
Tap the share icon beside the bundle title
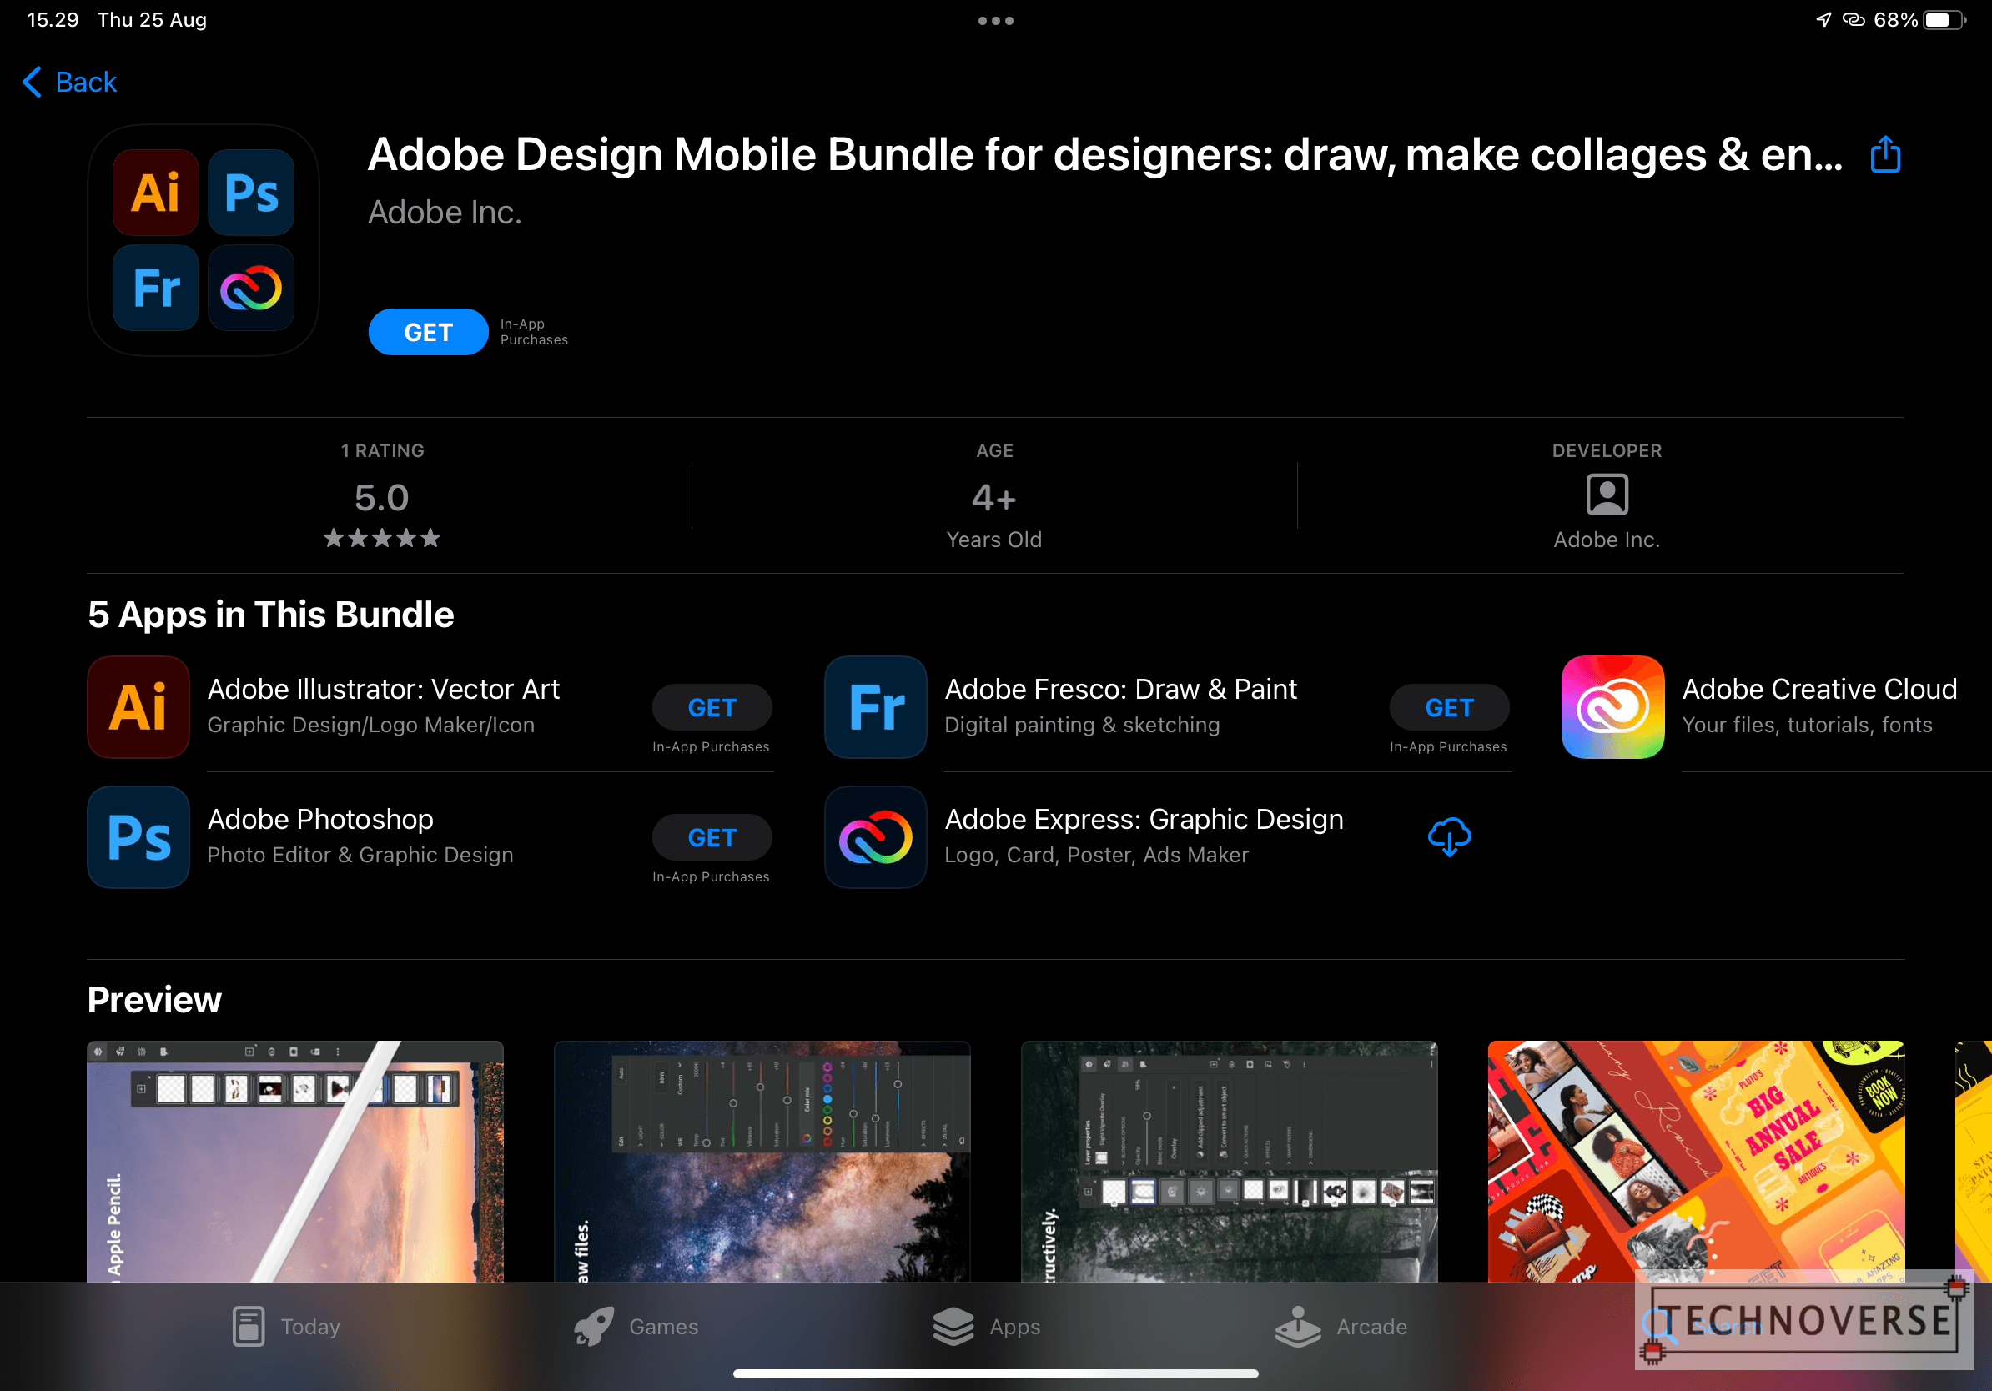1884,155
